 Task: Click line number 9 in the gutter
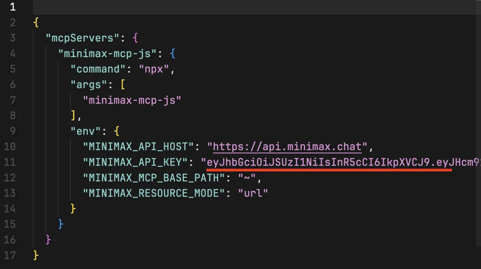[x=12, y=131]
